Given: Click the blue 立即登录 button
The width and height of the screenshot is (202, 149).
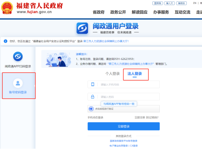Looking at the screenshot, I should pyautogui.click(x=124, y=126).
